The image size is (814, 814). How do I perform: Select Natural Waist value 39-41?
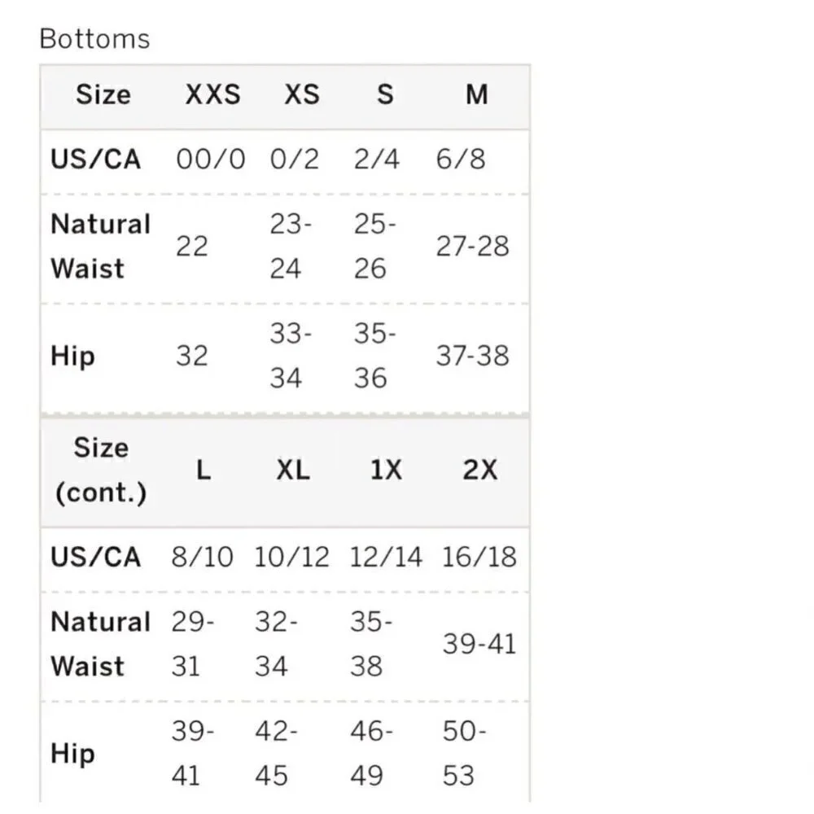(479, 644)
